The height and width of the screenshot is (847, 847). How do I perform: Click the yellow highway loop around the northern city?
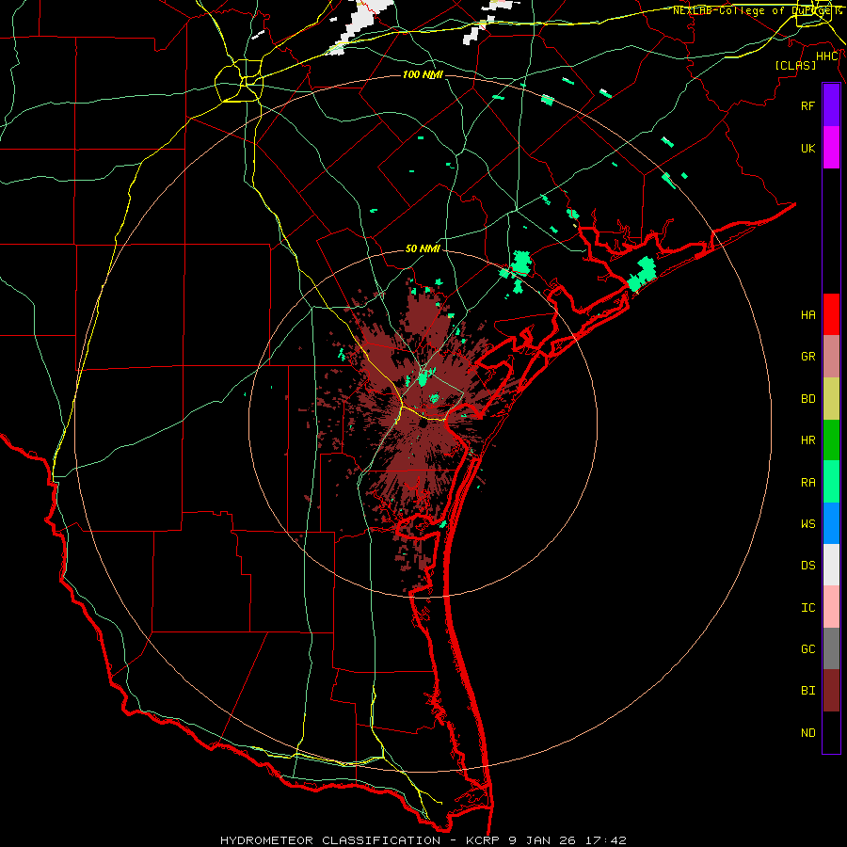pos(239,81)
